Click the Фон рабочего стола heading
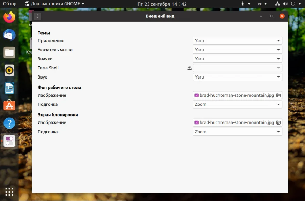 tap(59, 88)
